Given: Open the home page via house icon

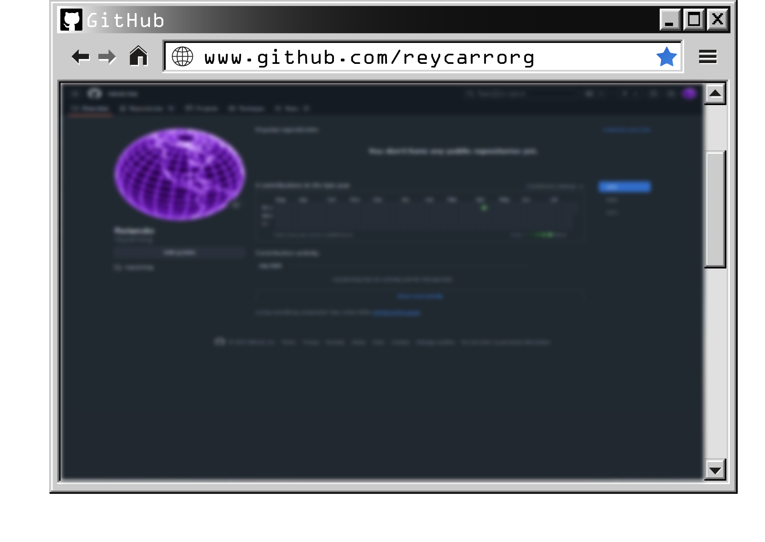Looking at the screenshot, I should pos(138,56).
